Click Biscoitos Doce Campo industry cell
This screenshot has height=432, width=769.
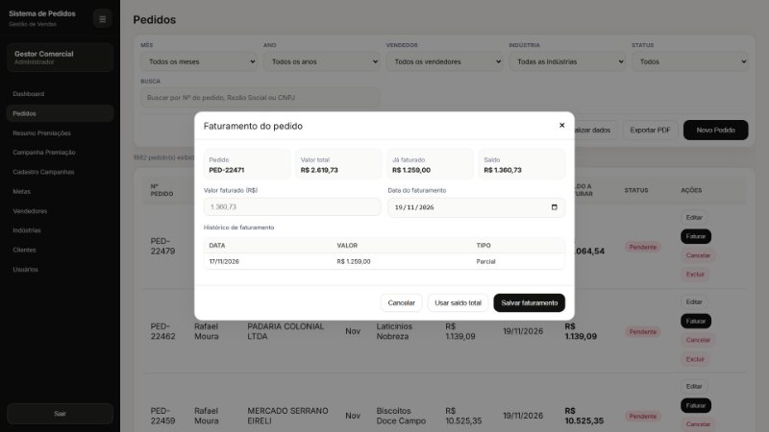401,416
